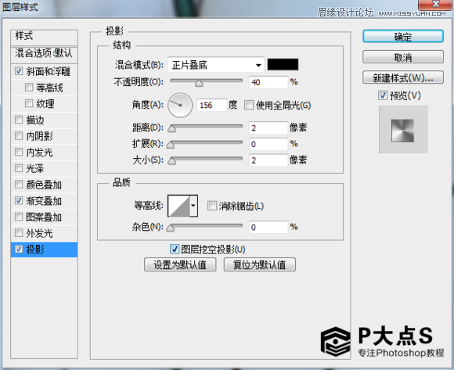Enable the 颜色叠加 checkbox
The width and height of the screenshot is (454, 370).
19,185
